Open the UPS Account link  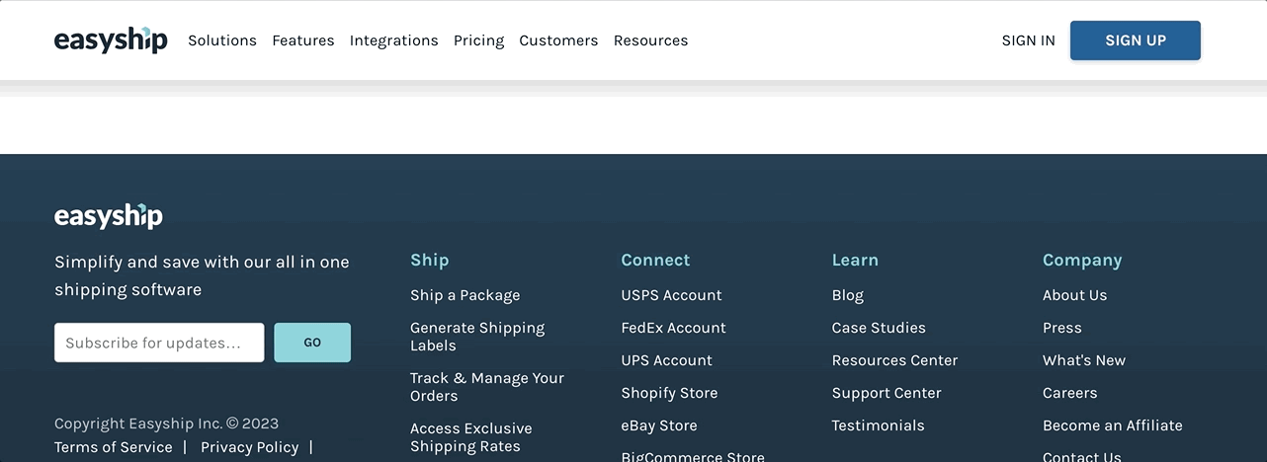coord(666,360)
